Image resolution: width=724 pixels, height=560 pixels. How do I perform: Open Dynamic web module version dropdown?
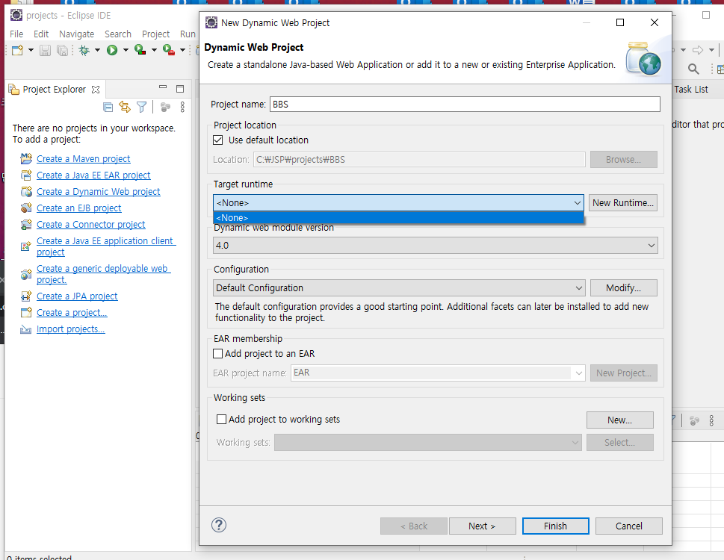click(436, 246)
